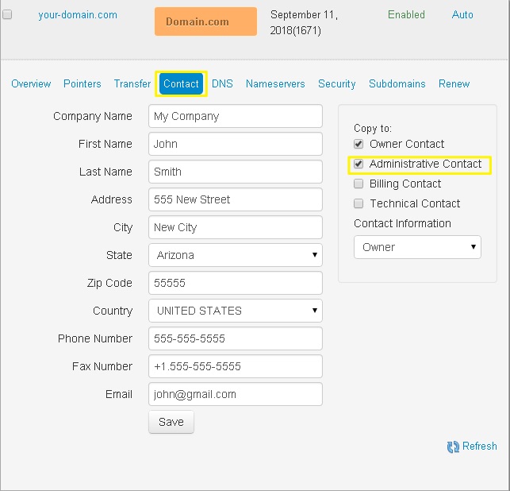The width and height of the screenshot is (510, 491).
Task: Open the your-domain.com link
Action: [x=78, y=15]
